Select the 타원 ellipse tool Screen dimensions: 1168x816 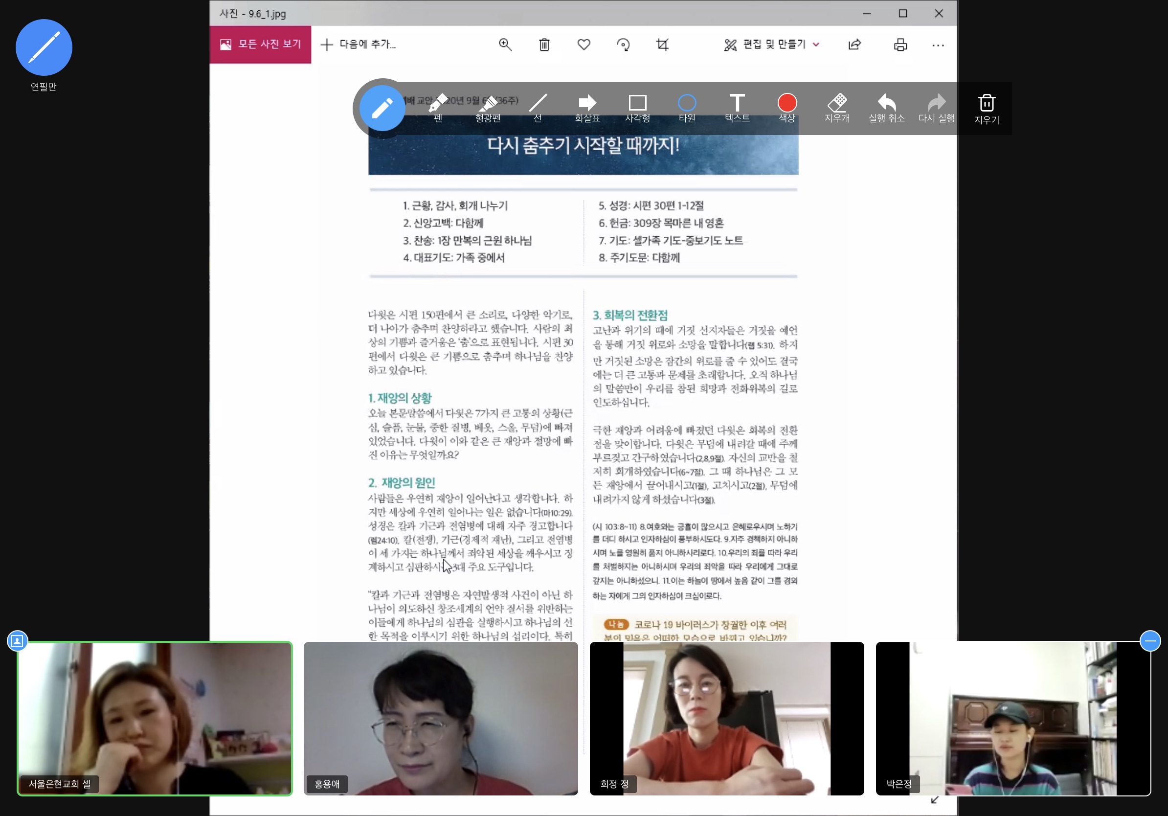click(x=687, y=108)
